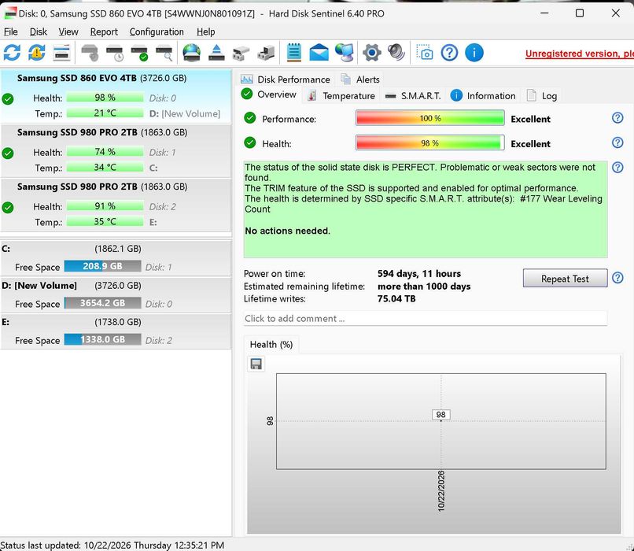
Task: Click help icon next to Repeat Test
Action: pyautogui.click(x=617, y=278)
